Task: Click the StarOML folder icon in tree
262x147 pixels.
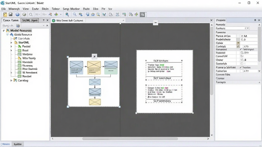Action: point(16,42)
